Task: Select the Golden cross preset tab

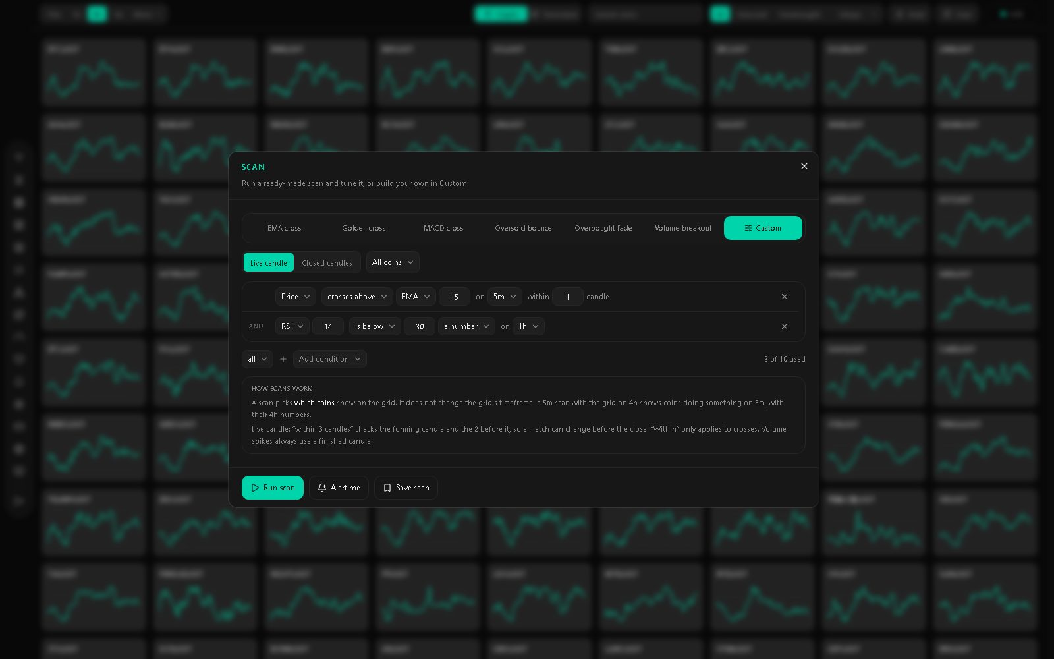Action: (364, 228)
